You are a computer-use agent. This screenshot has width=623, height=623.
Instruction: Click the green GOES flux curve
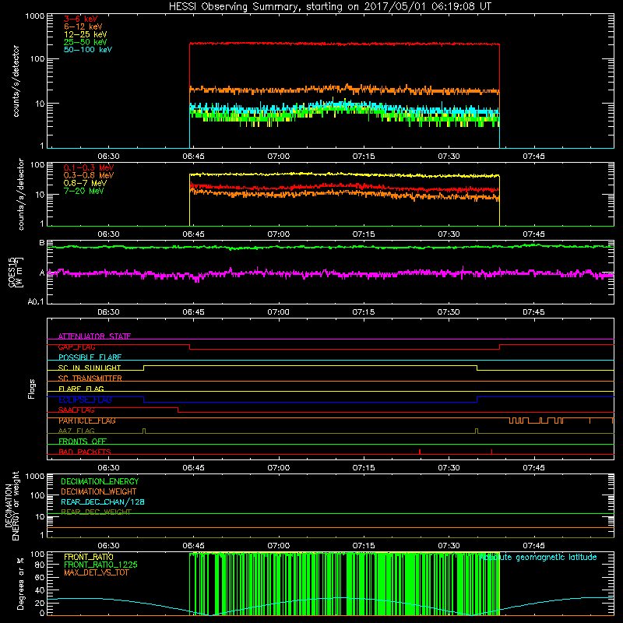coord(330,247)
